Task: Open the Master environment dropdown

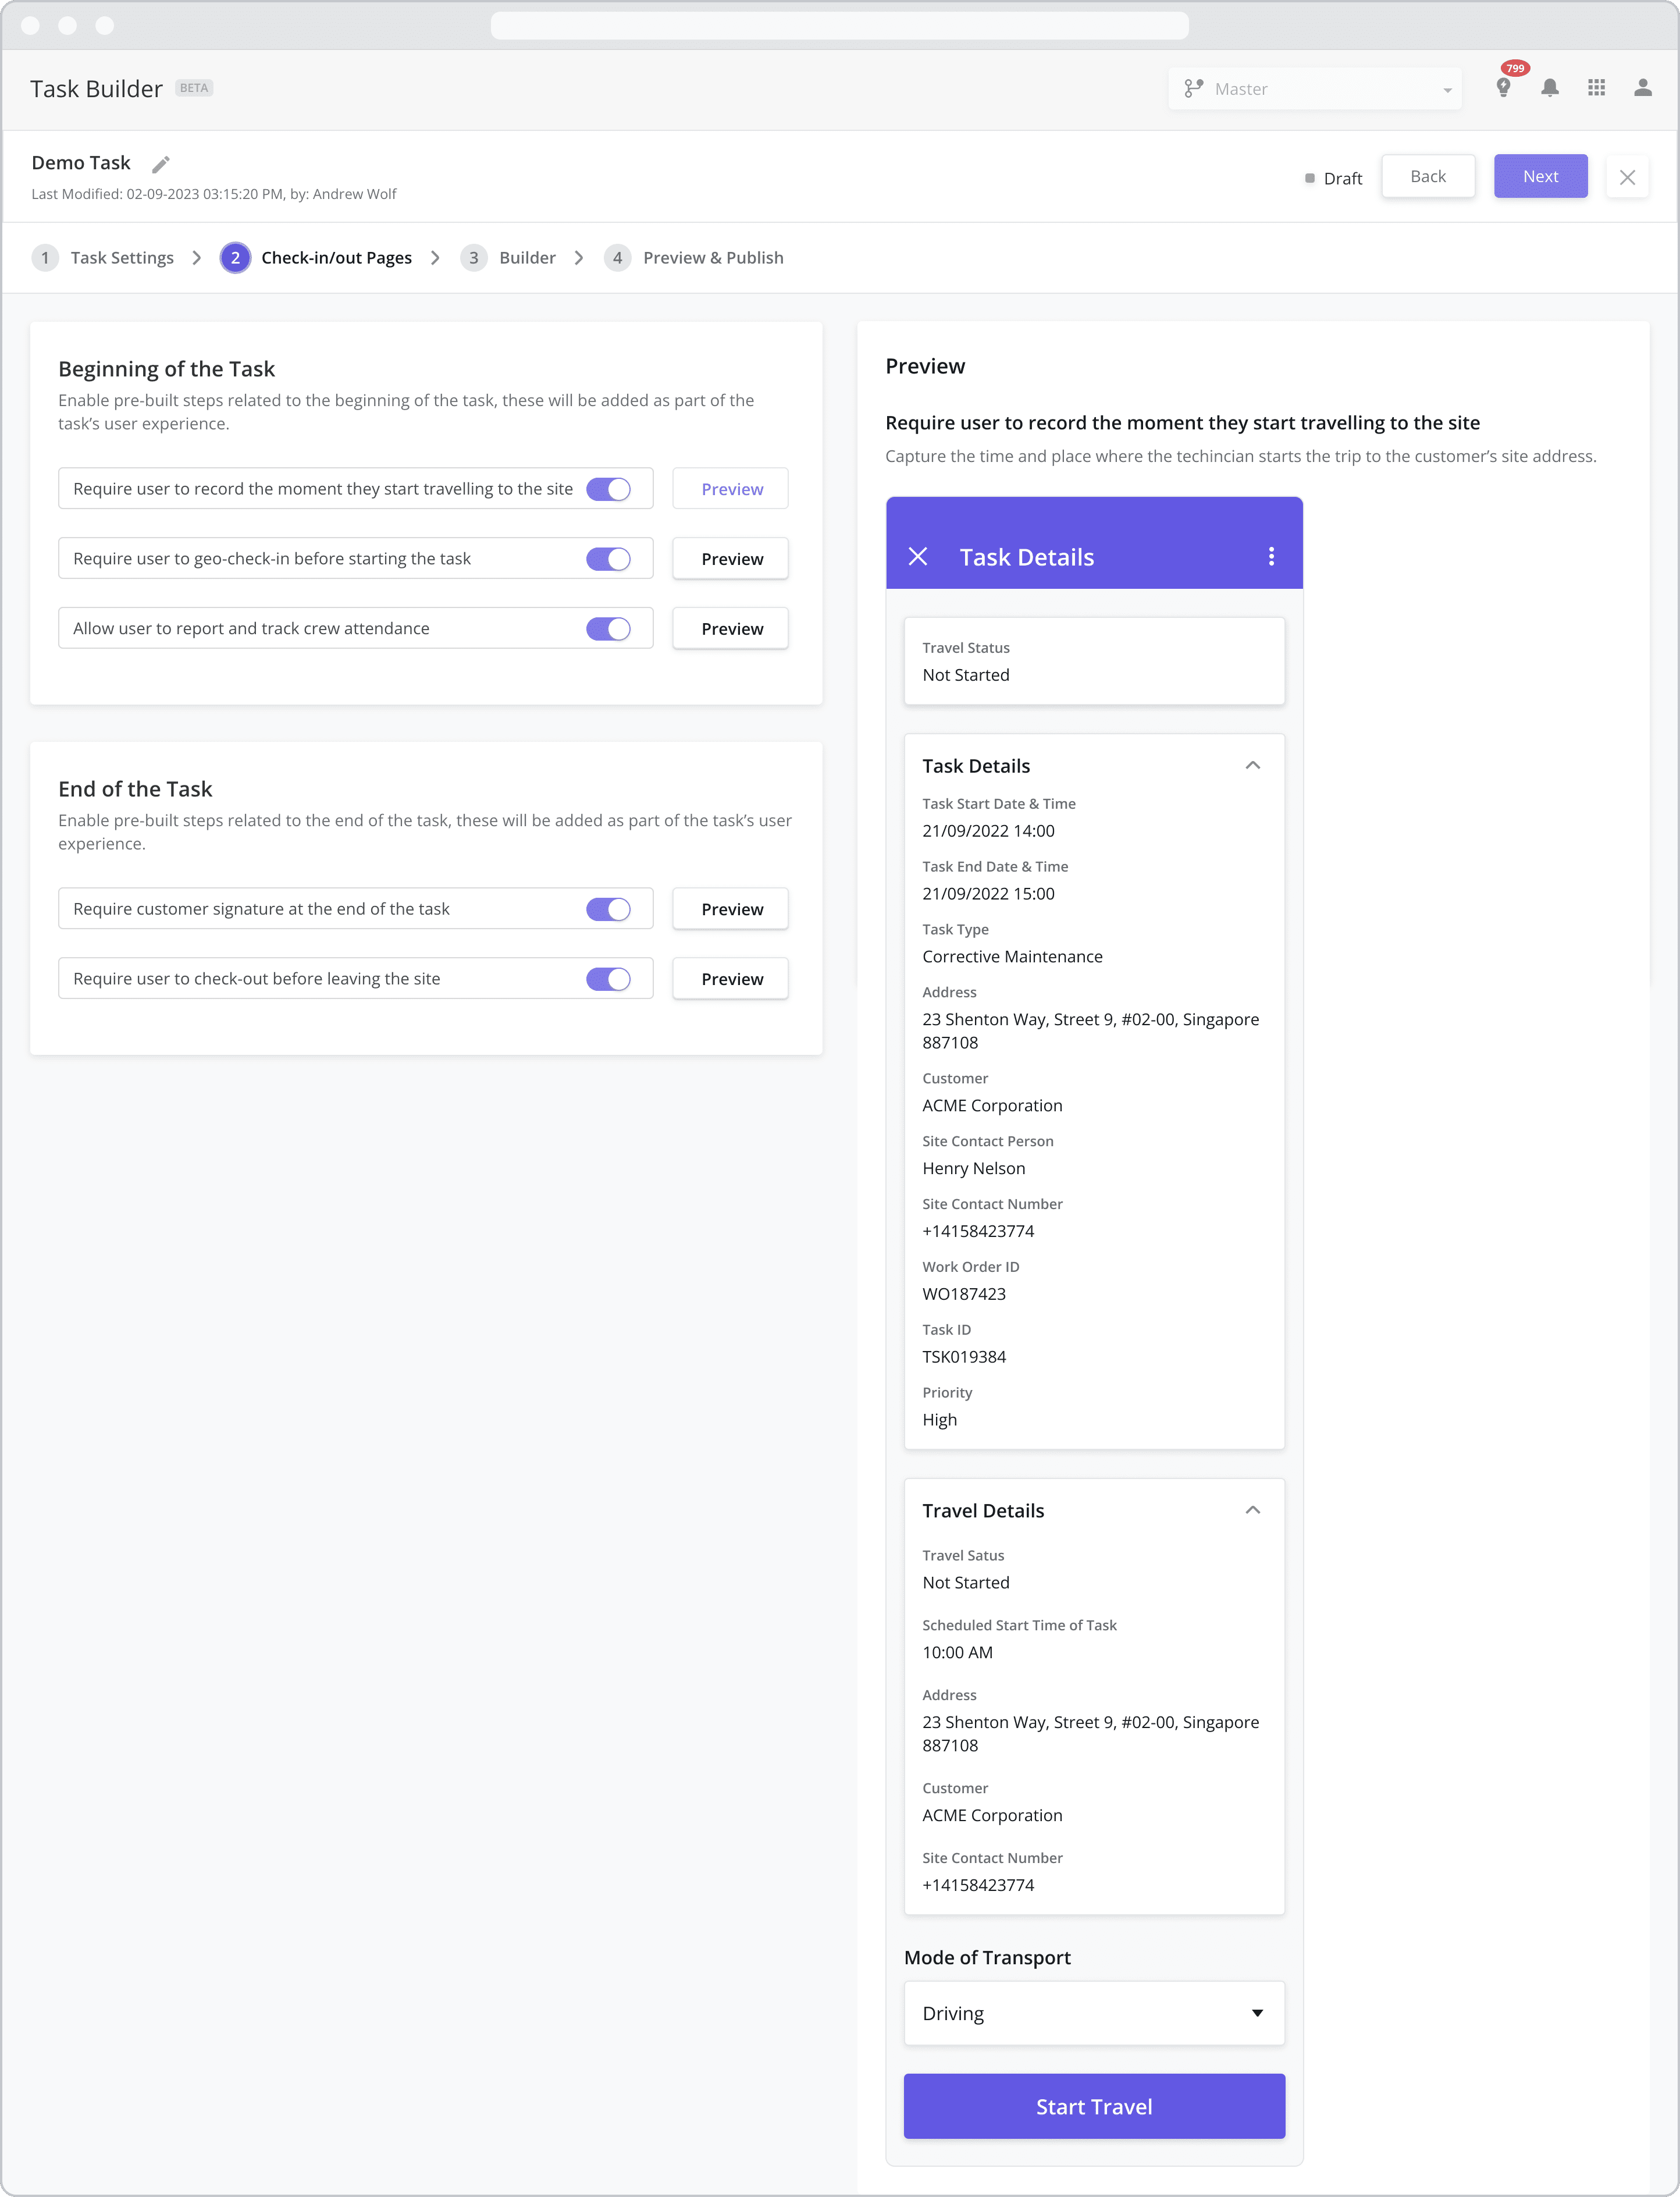Action: coord(1316,88)
